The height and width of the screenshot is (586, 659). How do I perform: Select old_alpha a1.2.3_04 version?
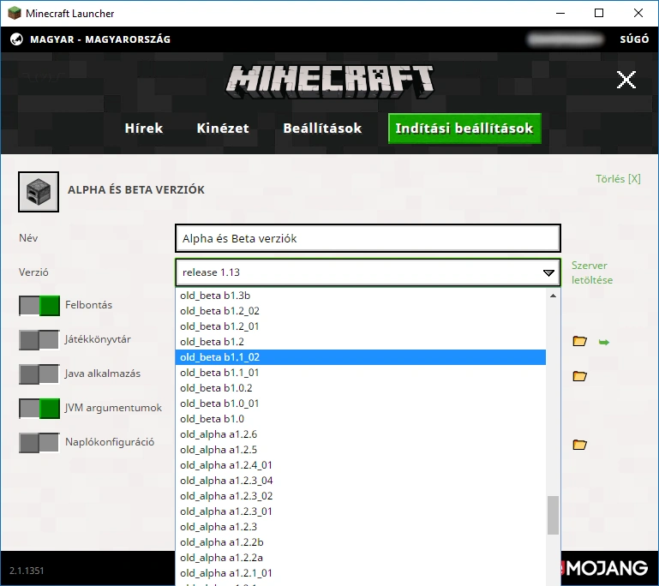361,481
